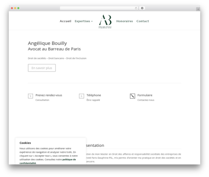Maximize window with green button

click(x=18, y=8)
